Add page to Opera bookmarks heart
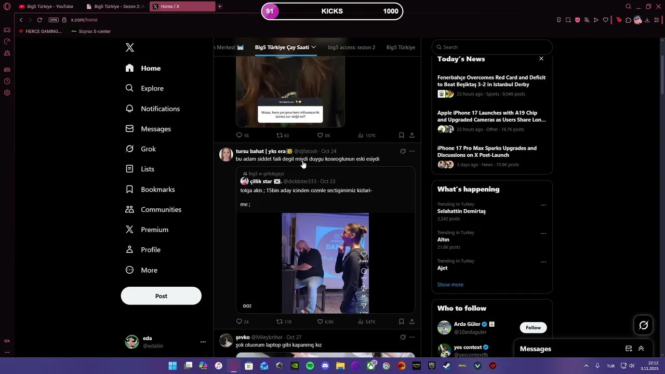The height and width of the screenshot is (374, 665). pos(605,20)
